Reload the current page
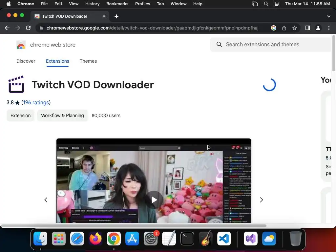Image resolution: width=336 pixels, height=252 pixels. [28, 28]
